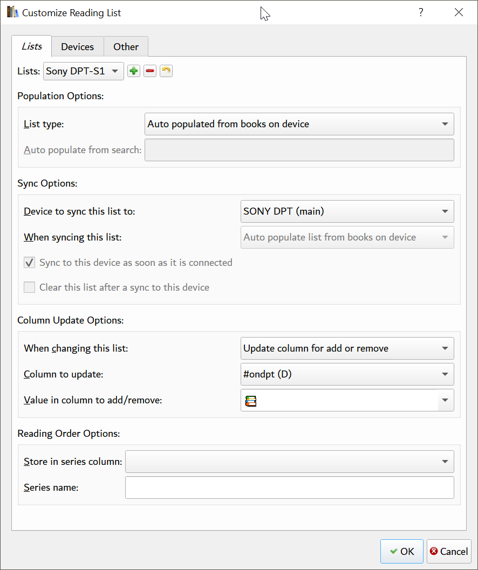Click the yellow rename list arrow icon

click(166, 71)
